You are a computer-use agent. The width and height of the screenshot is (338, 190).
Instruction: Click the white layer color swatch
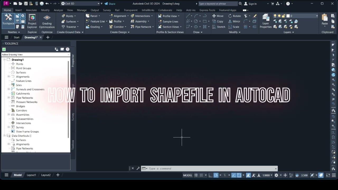288,16
